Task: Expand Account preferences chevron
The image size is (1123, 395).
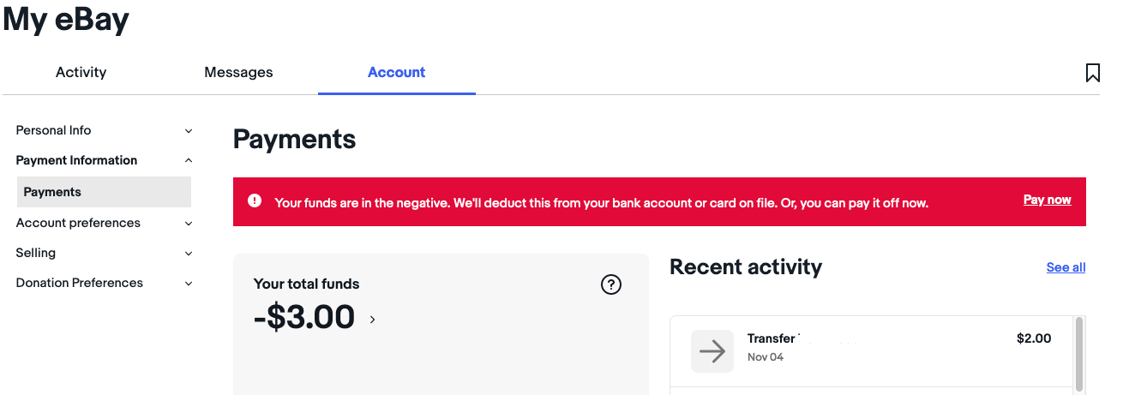Action: pos(189,223)
